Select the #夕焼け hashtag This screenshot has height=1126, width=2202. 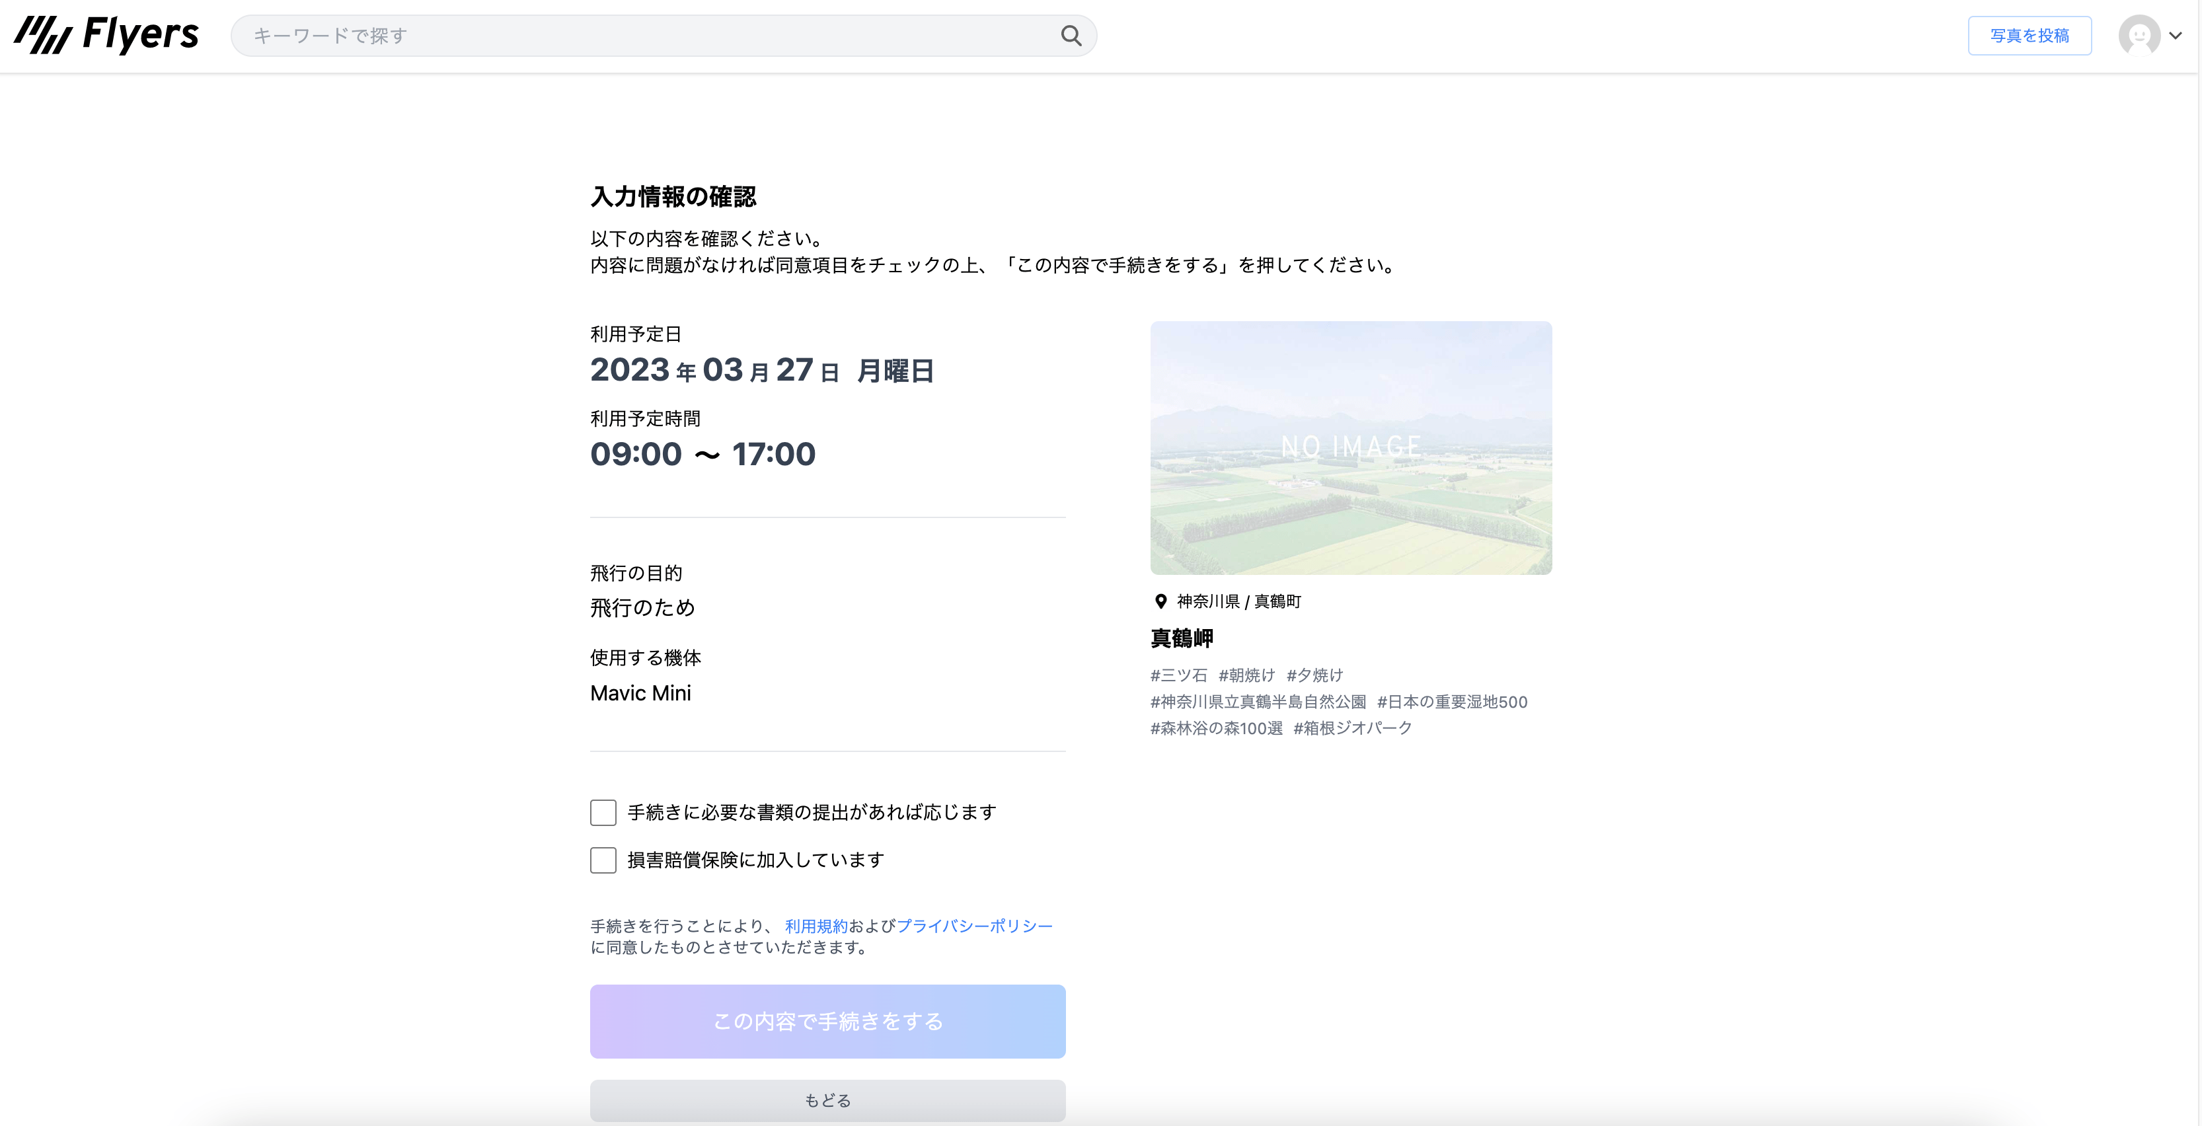1314,675
